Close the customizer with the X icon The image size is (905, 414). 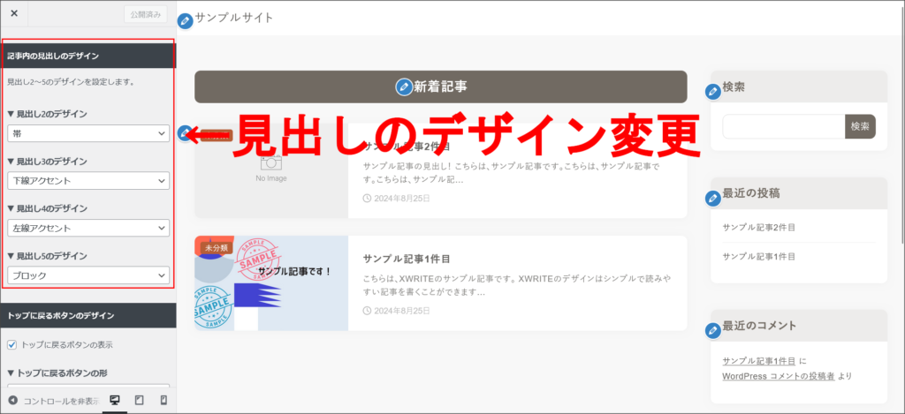coord(14,13)
